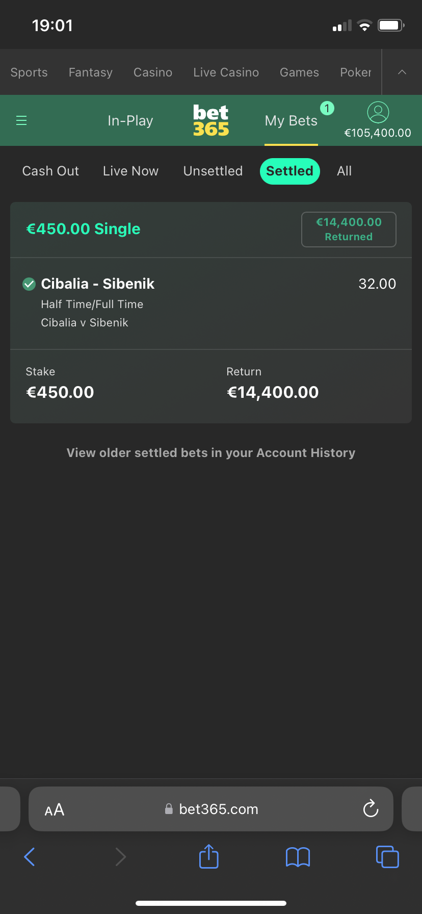Switch to the In-Play tab

coord(130,121)
